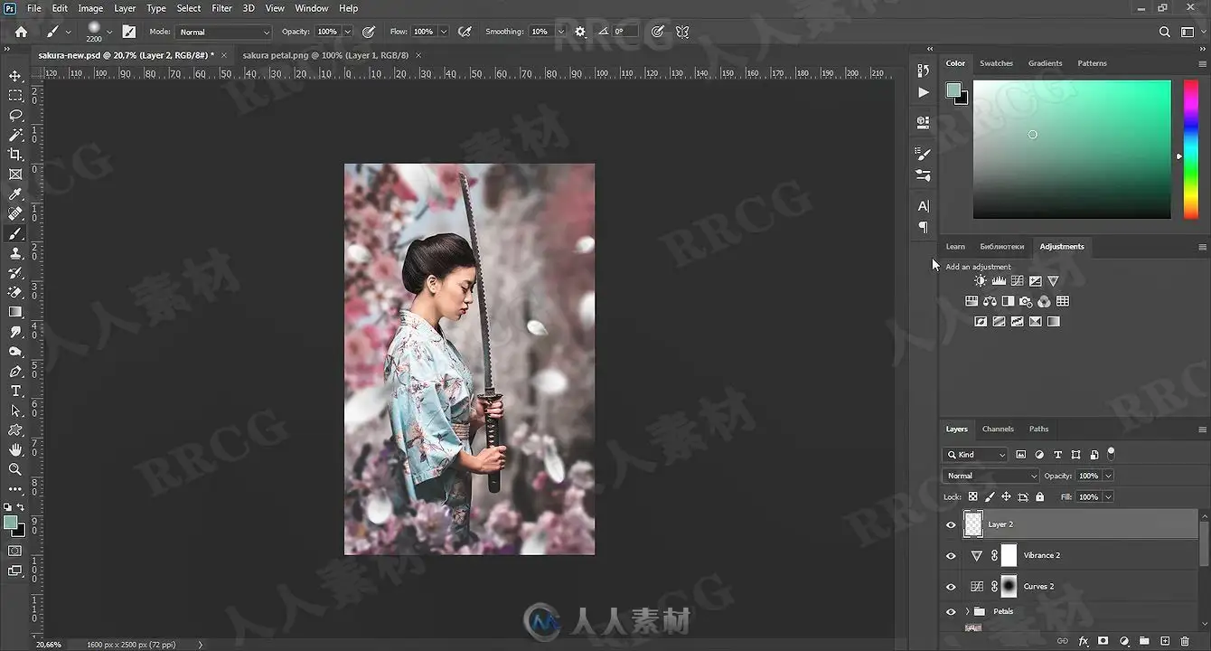Open layer Opacity dropdown arrow

click(x=1108, y=476)
